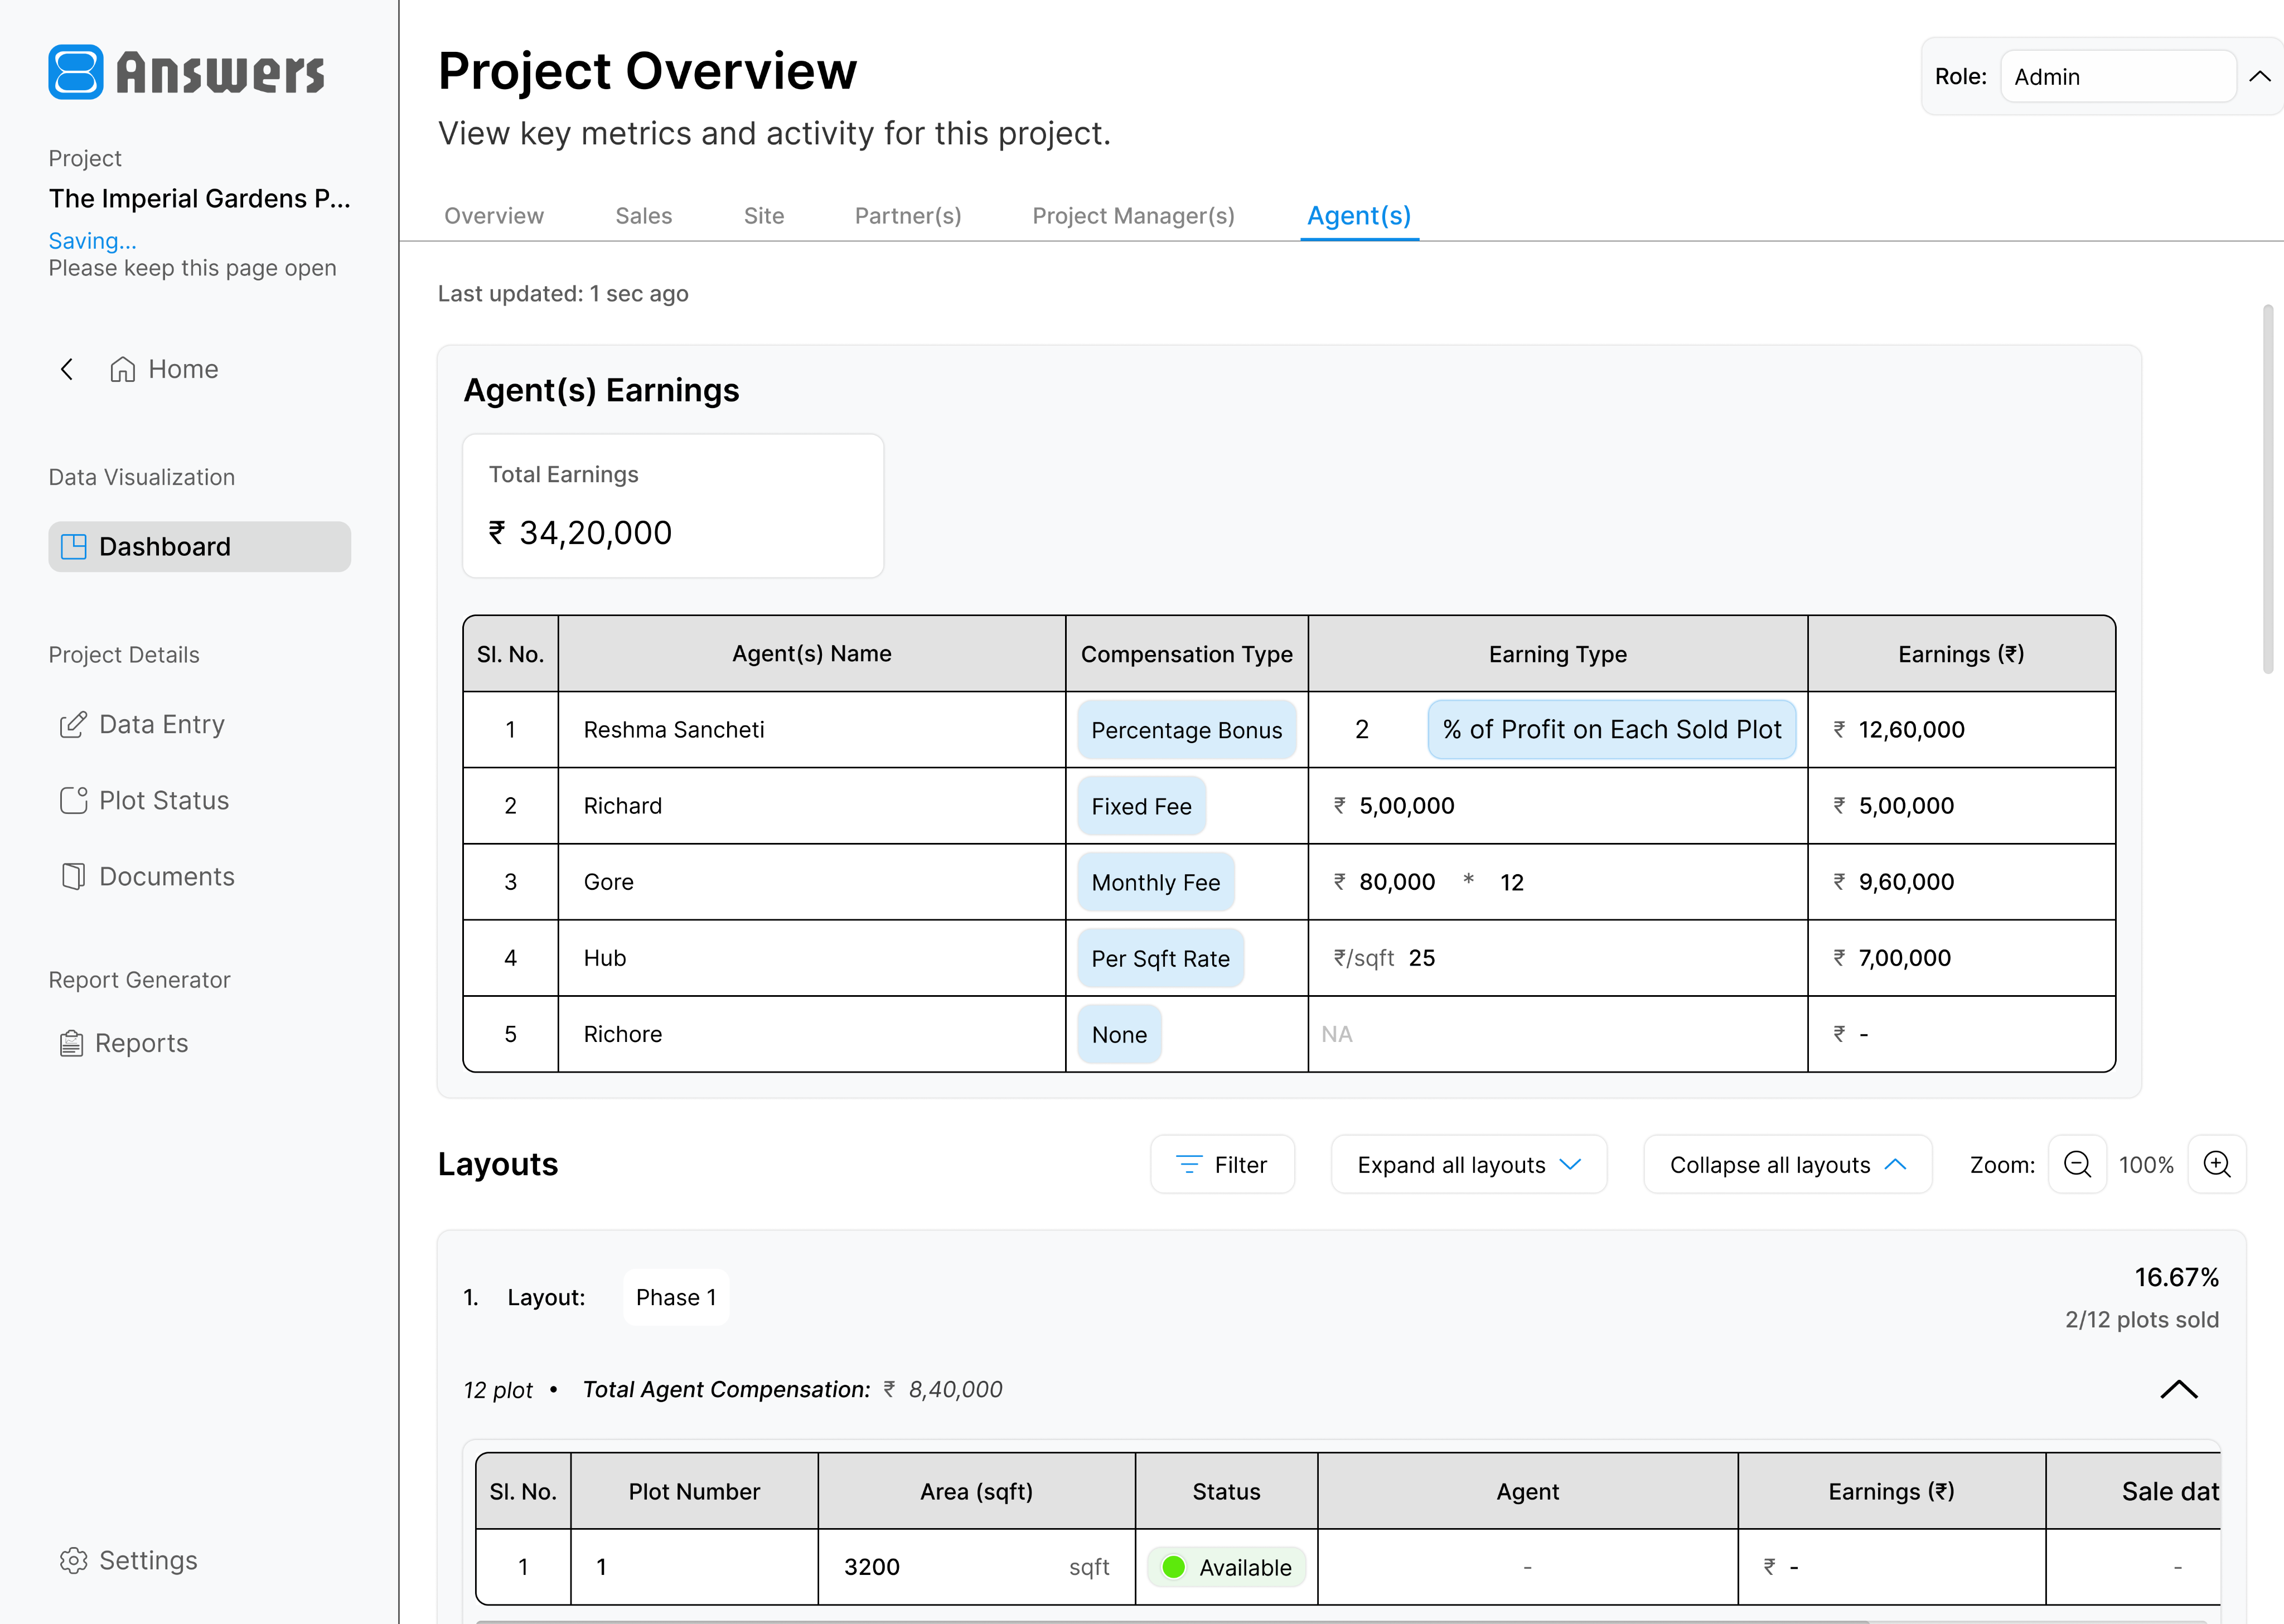Click the back chevron beside Home
The height and width of the screenshot is (1624, 2284).
[x=67, y=369]
